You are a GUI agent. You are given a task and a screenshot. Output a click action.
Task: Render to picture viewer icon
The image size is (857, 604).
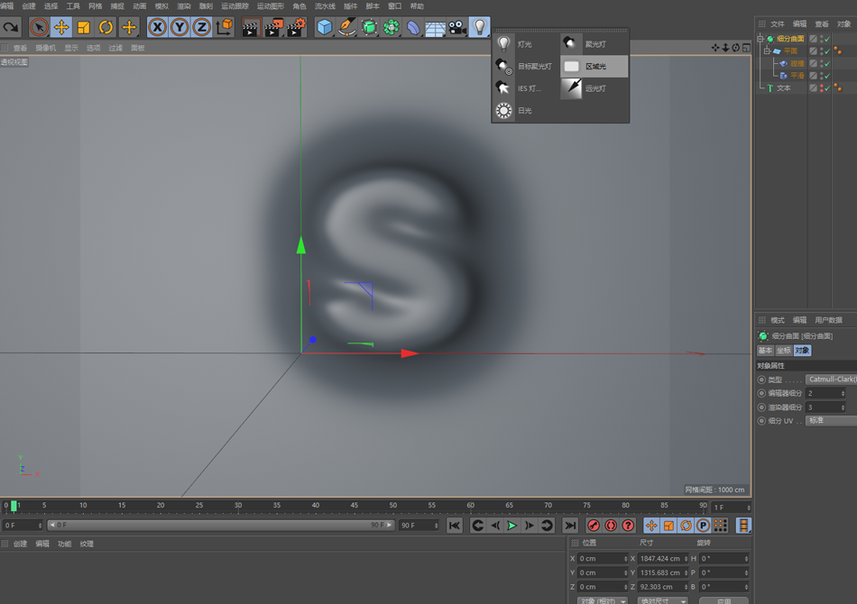[273, 27]
